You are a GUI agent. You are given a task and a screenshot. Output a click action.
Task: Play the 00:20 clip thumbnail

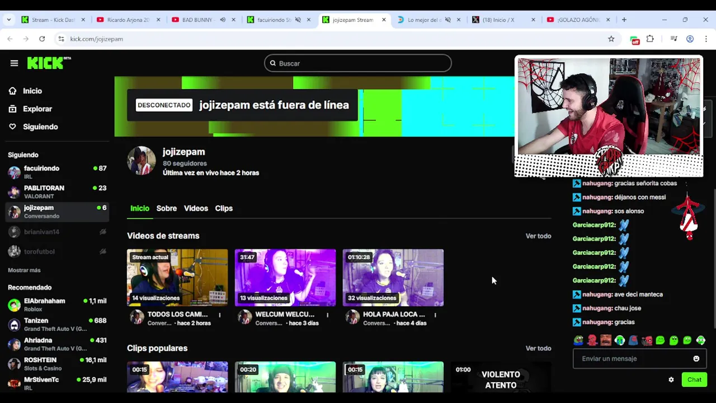point(285,377)
